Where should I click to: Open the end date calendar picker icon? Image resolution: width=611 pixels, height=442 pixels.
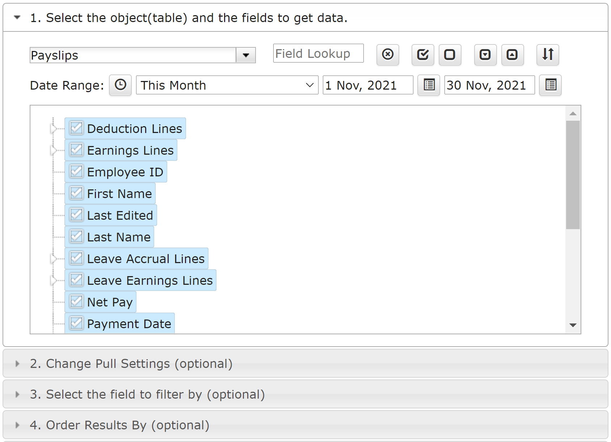point(550,85)
